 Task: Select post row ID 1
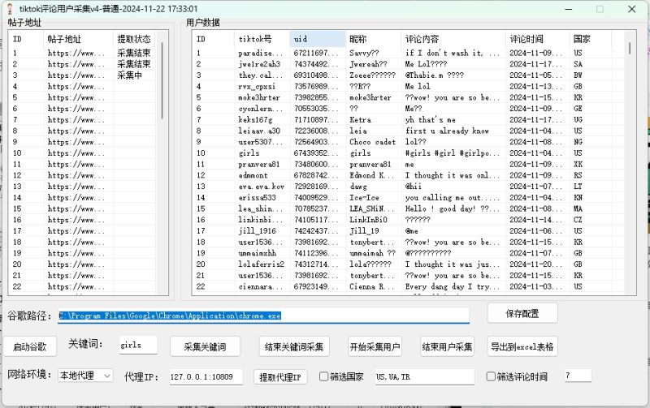82,53
